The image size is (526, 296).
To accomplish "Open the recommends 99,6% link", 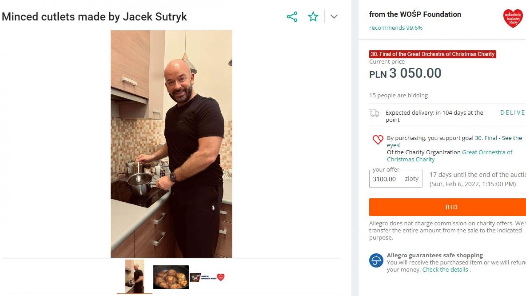I will tap(396, 28).
